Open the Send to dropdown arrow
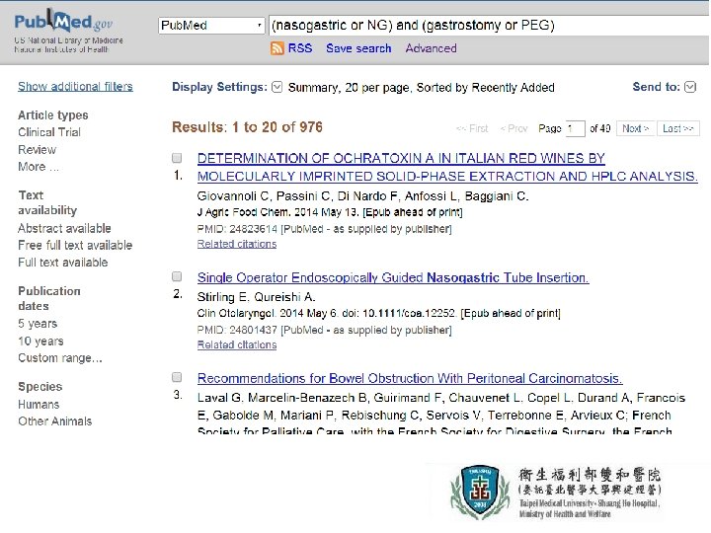This screenshot has height=533, width=711. click(690, 87)
